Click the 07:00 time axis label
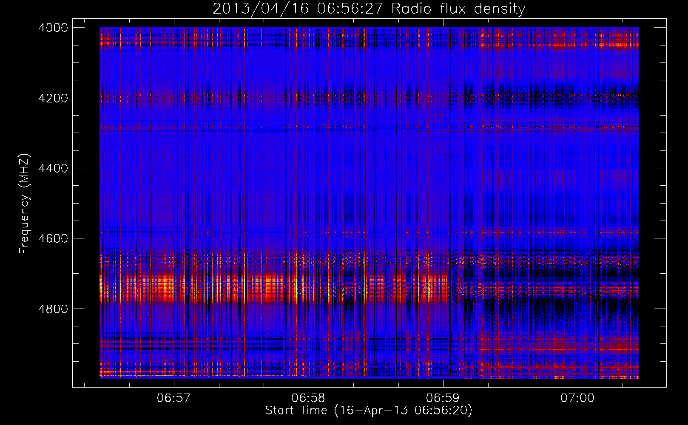688x425 pixels. point(577,398)
